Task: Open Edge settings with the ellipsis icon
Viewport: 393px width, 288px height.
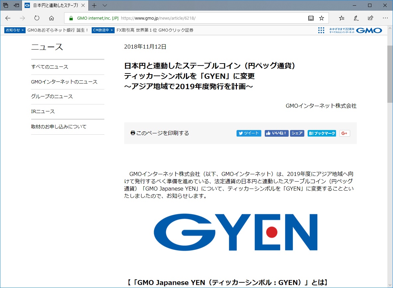Action: 385,18
